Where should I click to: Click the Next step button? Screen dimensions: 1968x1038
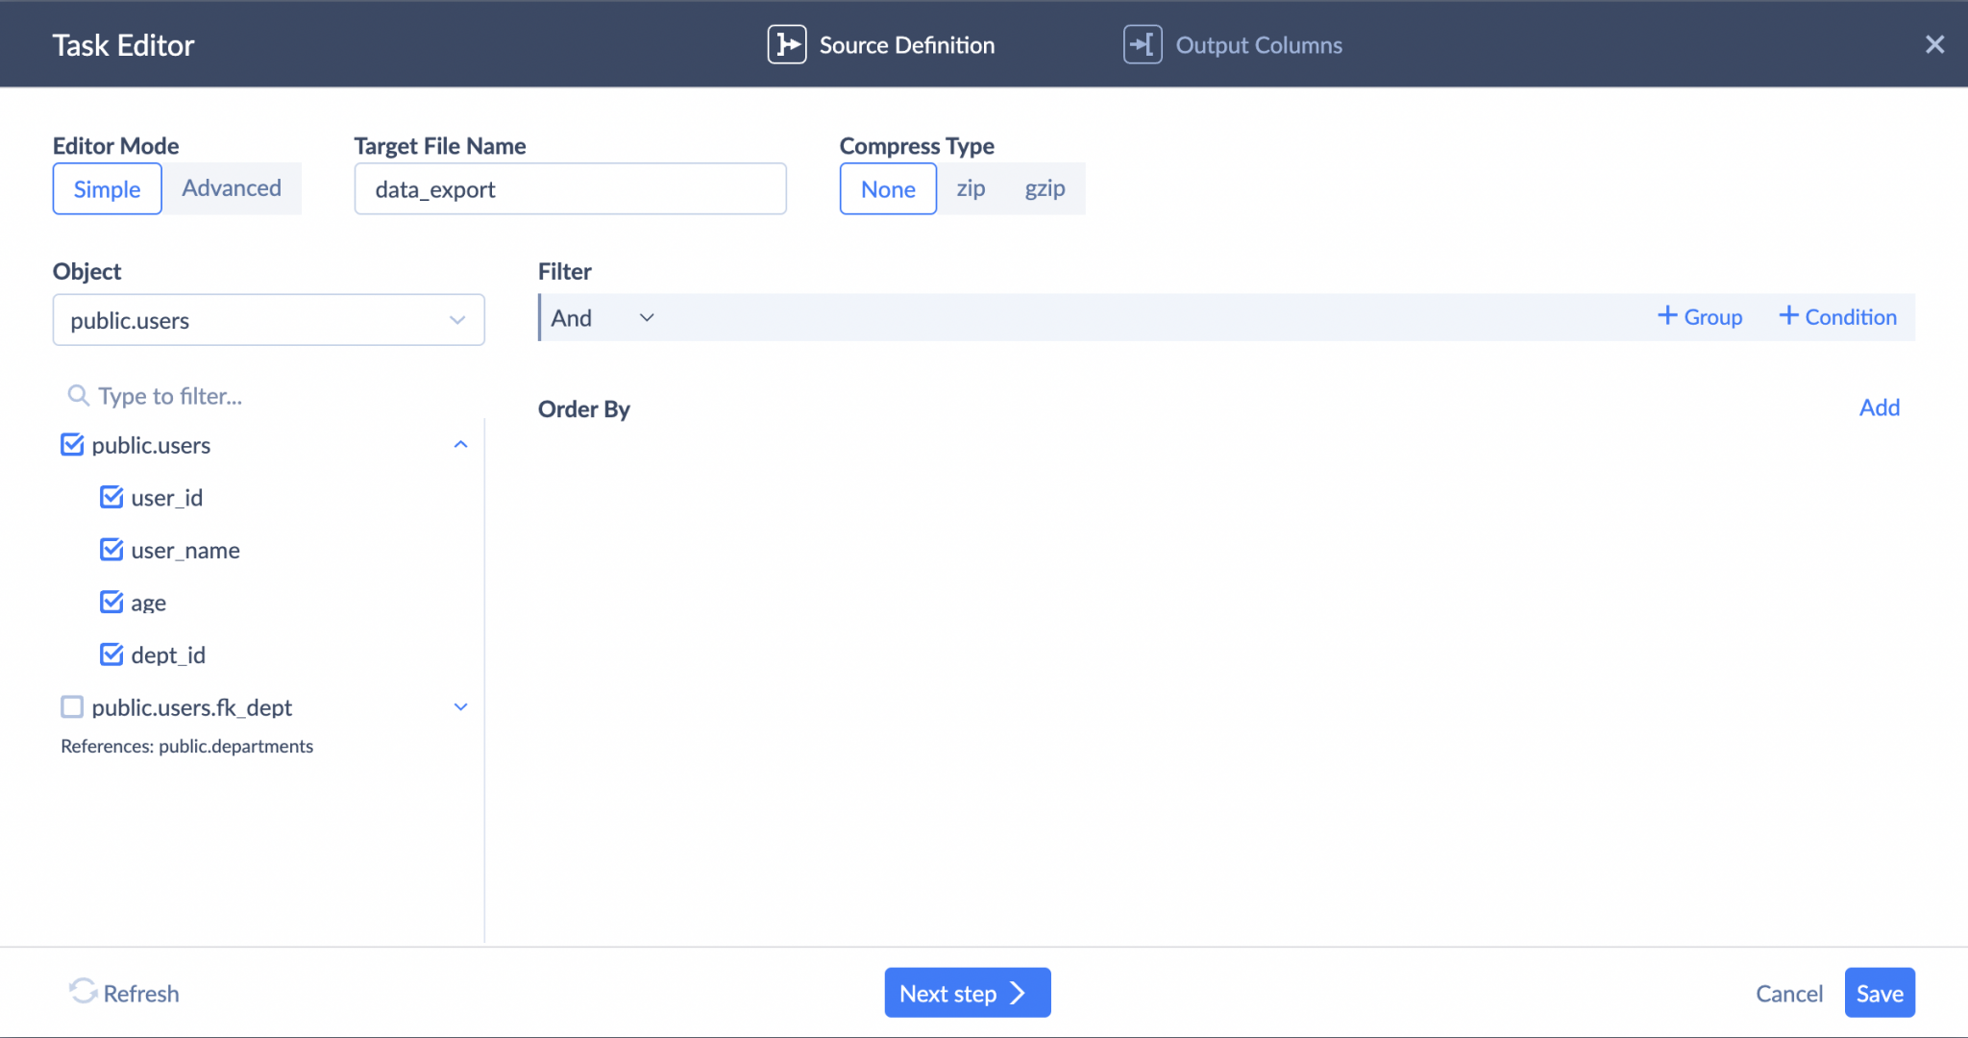966,992
